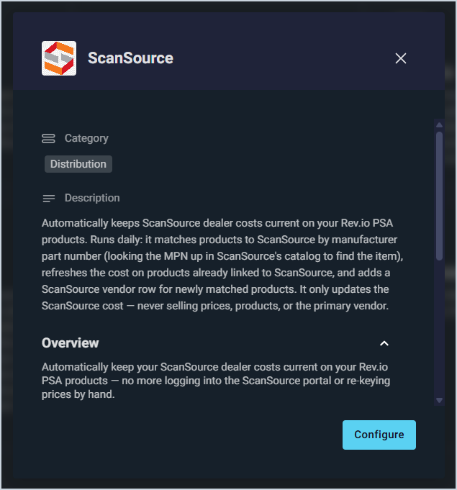Click the ScanSource title text
457x490 pixels.
click(x=130, y=58)
